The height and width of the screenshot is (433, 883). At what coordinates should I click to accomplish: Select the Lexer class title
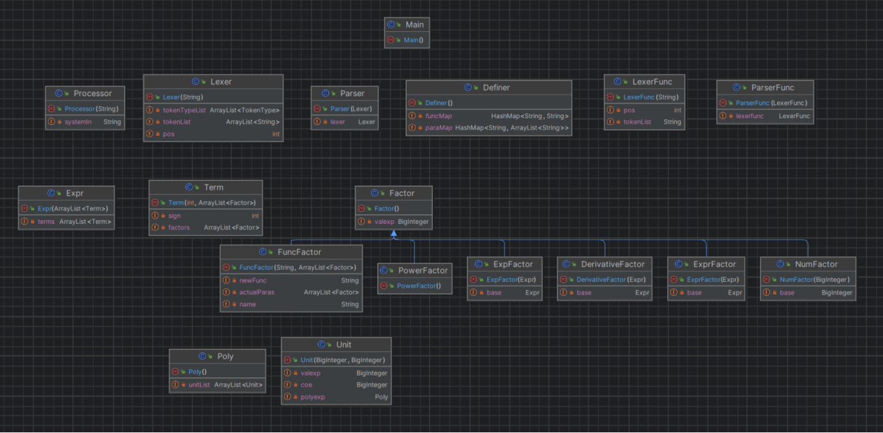coord(221,82)
